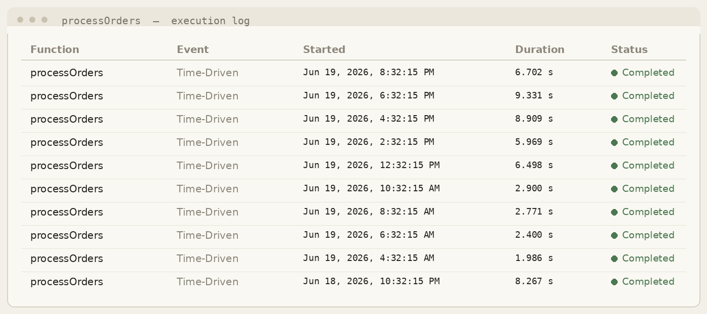
Task: Click the Duration column header
Action: click(539, 49)
